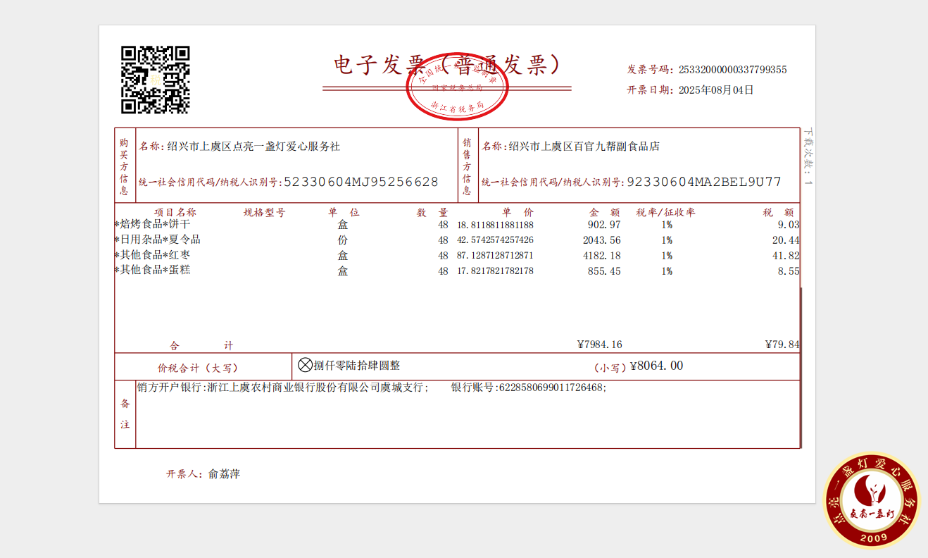Viewport: 928px width, 558px height.
Task: Click the 价税合计（大写） label
Action: 199,368
